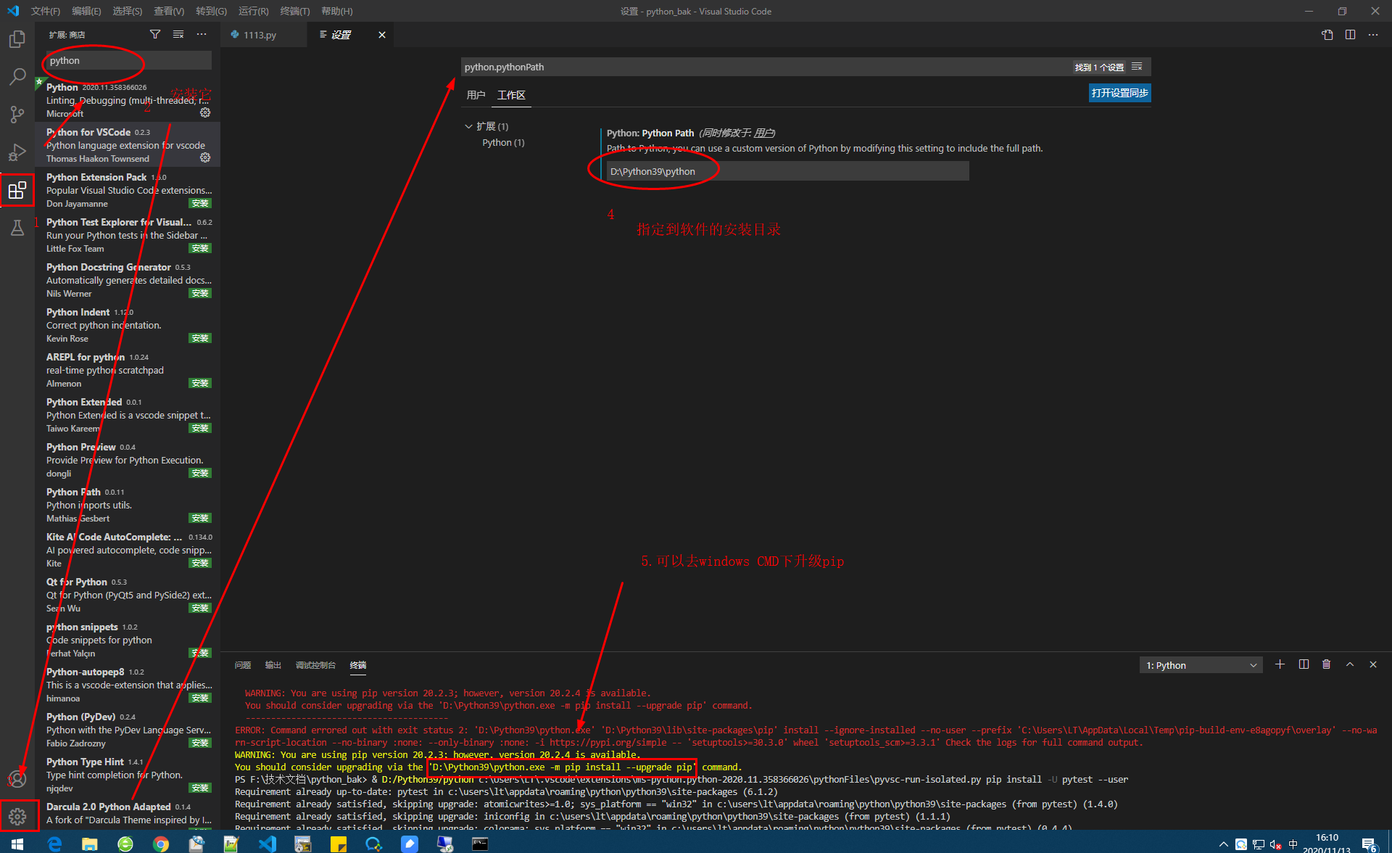Install the Python Extension Pack extension
Image resolution: width=1392 pixels, height=853 pixels.
pos(200,204)
